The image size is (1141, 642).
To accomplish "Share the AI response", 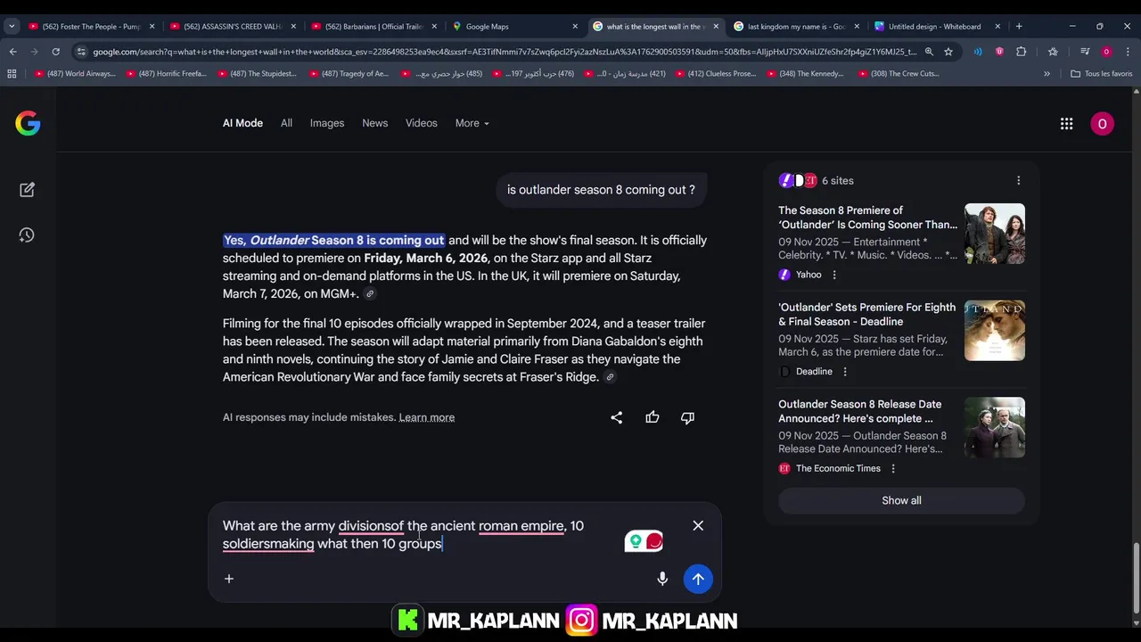I will (x=616, y=417).
